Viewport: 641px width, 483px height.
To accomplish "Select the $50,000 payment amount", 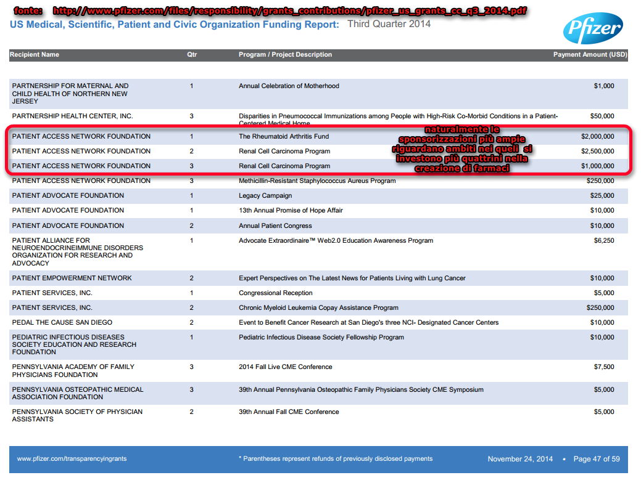I will 602,116.
